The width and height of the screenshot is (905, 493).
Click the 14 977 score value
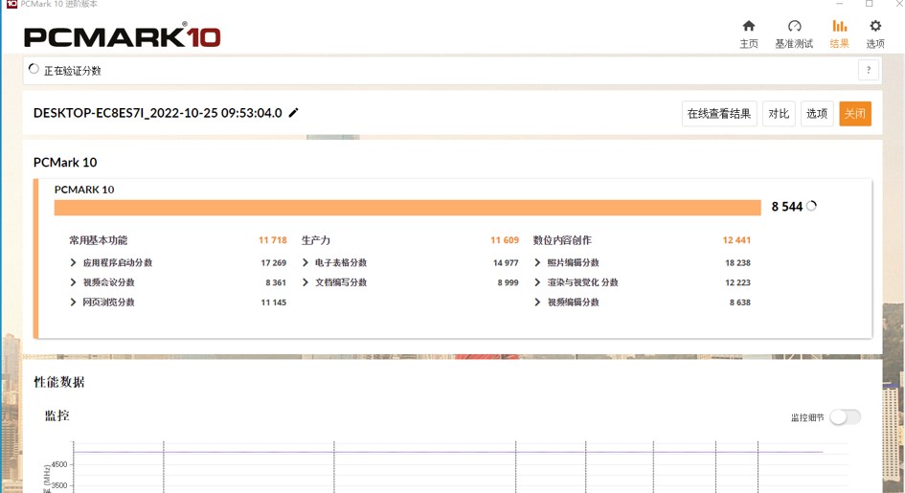(x=506, y=262)
